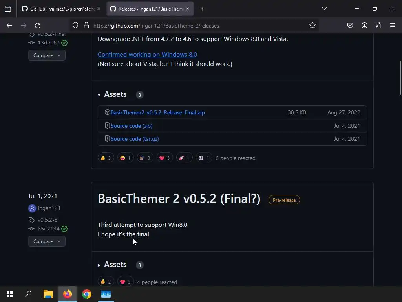Show '4 people reacted' details
This screenshot has height=302, width=402.
coord(157,282)
